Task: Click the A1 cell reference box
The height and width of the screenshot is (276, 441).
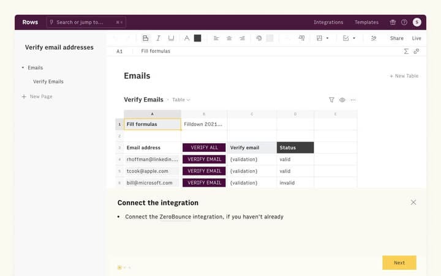Action: 119,51
